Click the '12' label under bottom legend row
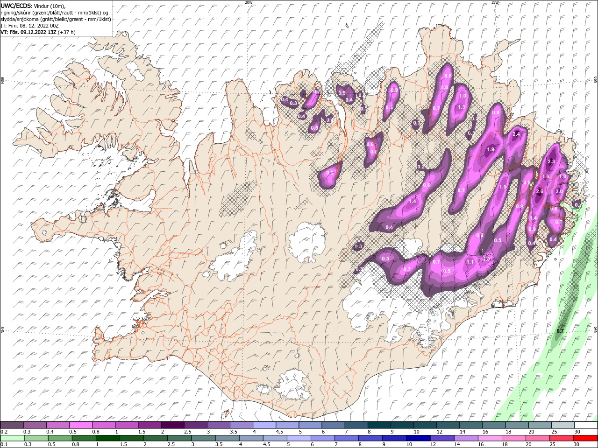Viewport: 598px width, 448px height. click(x=433, y=445)
